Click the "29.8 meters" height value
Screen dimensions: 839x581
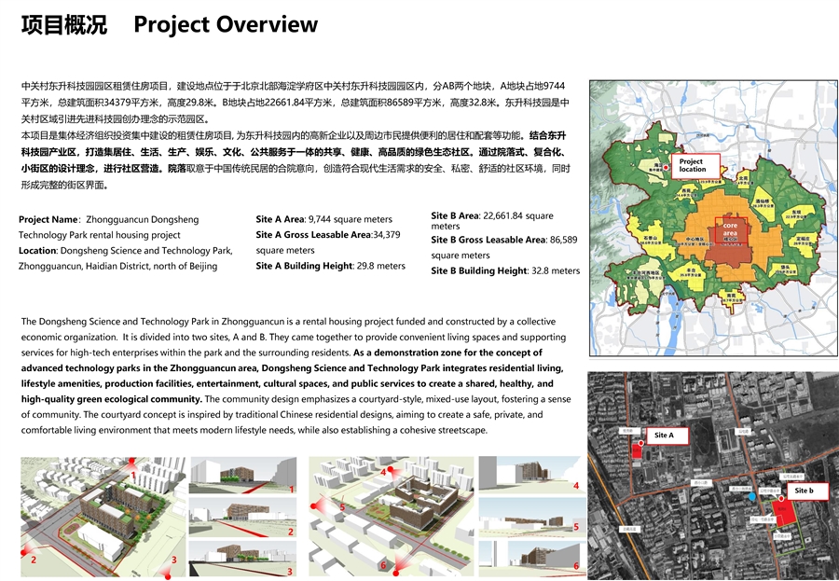380,266
